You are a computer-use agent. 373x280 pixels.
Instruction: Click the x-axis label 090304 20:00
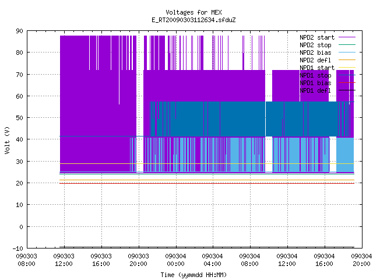click(361, 260)
